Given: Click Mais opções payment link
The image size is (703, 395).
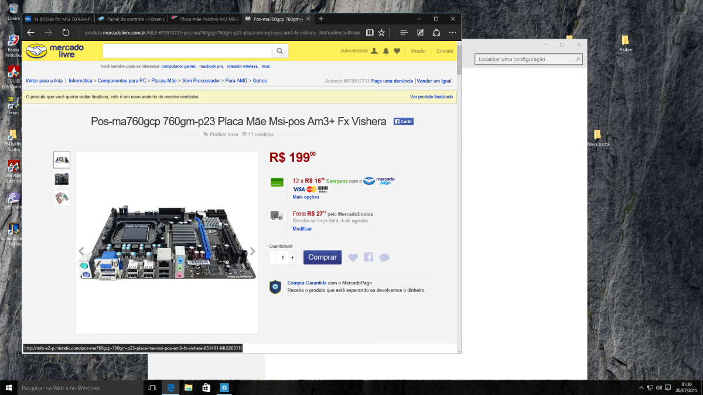Looking at the screenshot, I should pyautogui.click(x=306, y=197).
